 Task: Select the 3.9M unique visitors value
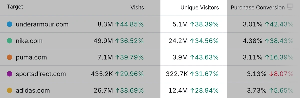click(x=180, y=57)
